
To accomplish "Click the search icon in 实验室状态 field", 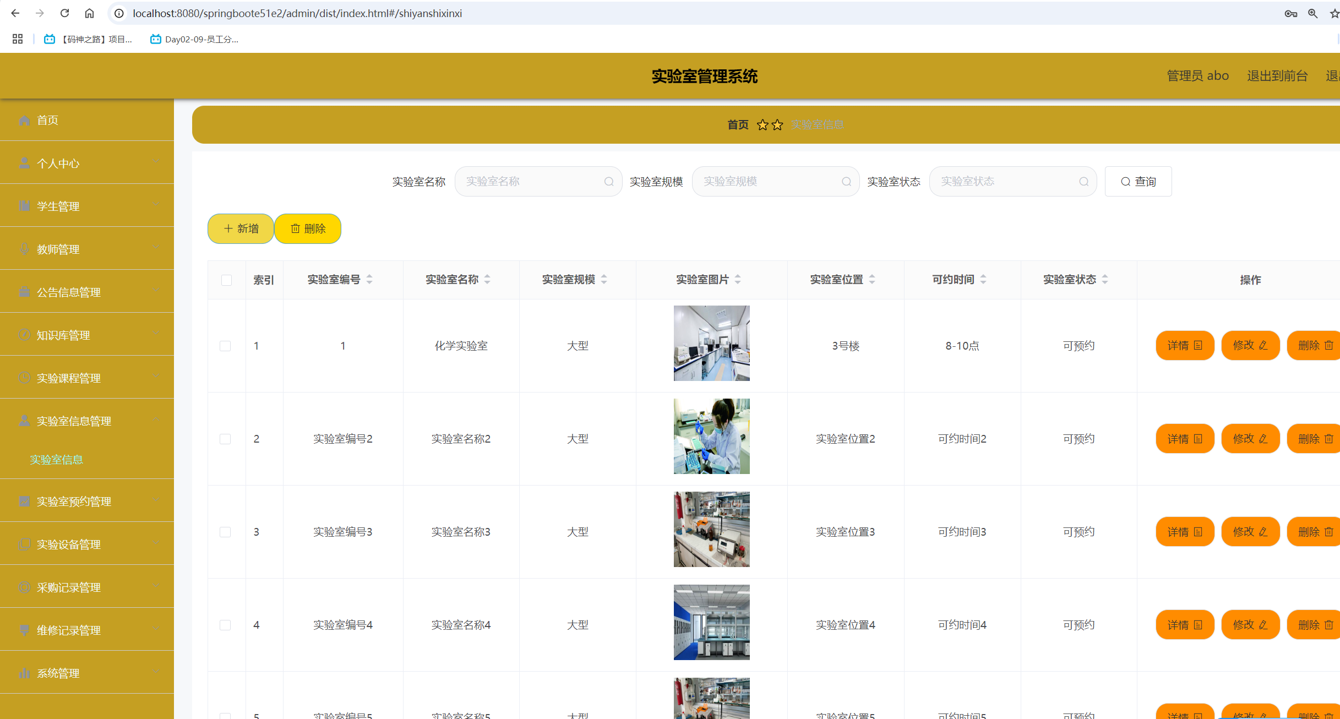I will (x=1083, y=182).
